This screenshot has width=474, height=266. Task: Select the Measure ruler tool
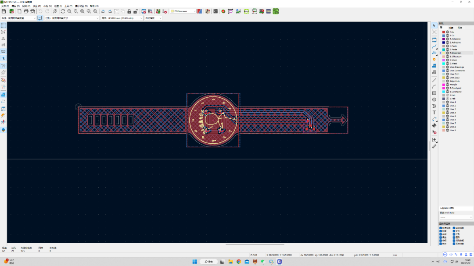pos(434,146)
